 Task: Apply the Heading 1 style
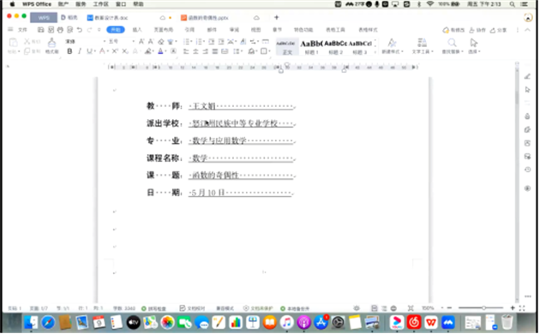tap(311, 47)
